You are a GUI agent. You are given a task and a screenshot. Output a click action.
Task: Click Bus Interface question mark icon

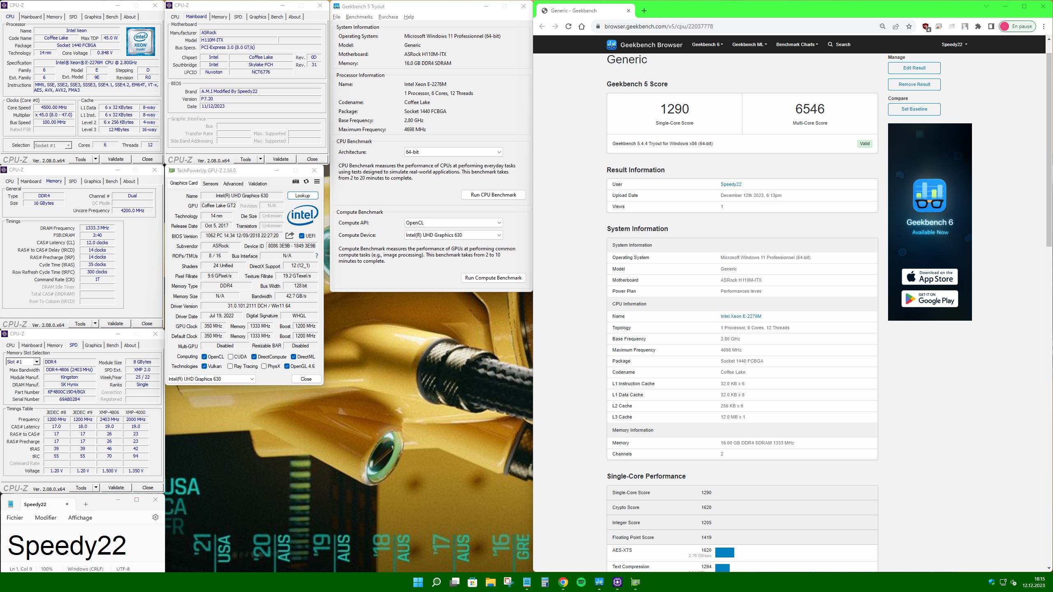point(316,256)
